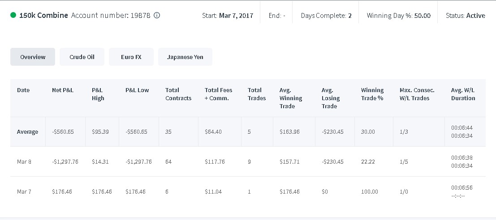This screenshot has width=496, height=220.
Task: Select the Euro FX tab
Action: click(x=131, y=57)
